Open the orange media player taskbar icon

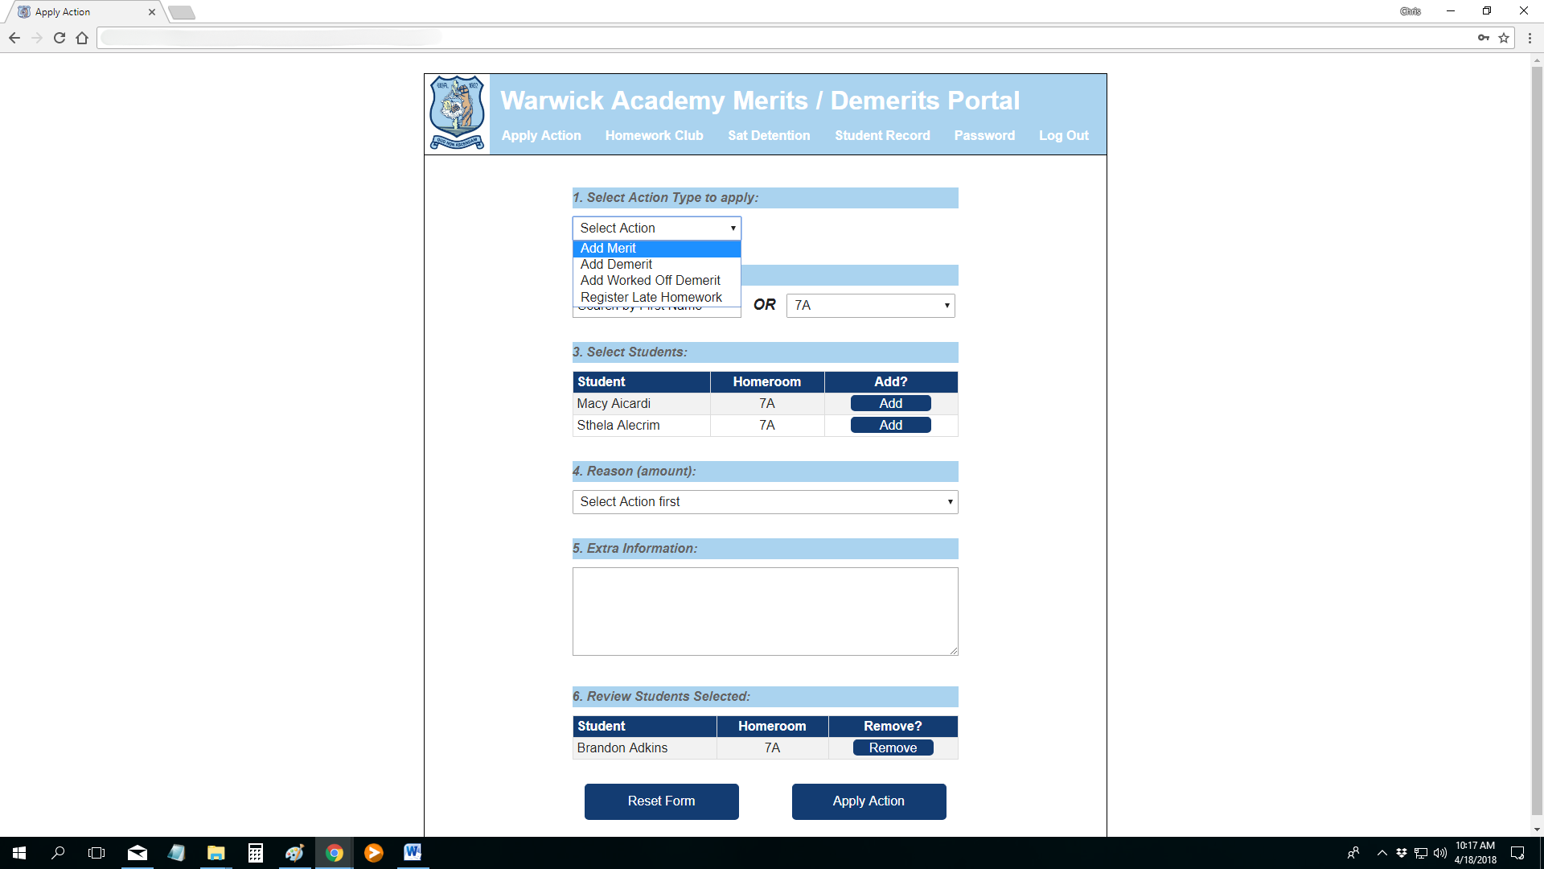click(x=373, y=853)
